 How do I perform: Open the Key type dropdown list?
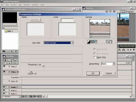[72, 43]
